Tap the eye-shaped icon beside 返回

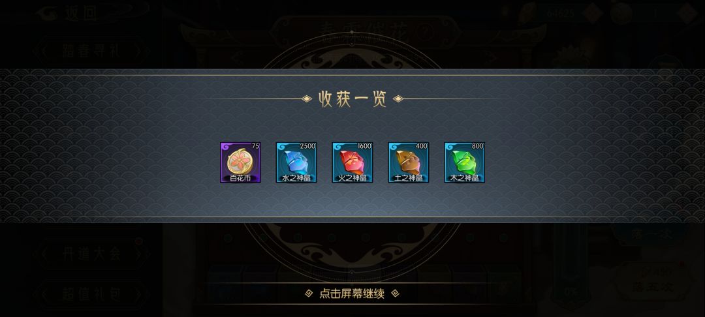(x=48, y=12)
